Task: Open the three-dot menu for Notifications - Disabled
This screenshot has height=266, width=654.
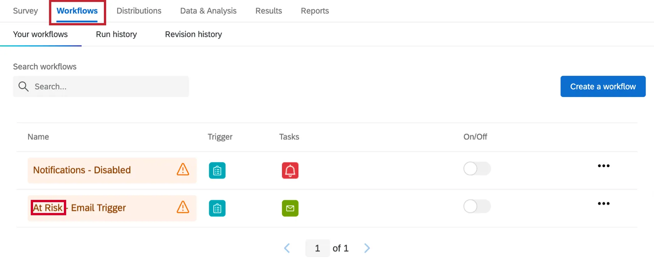Action: 604,166
